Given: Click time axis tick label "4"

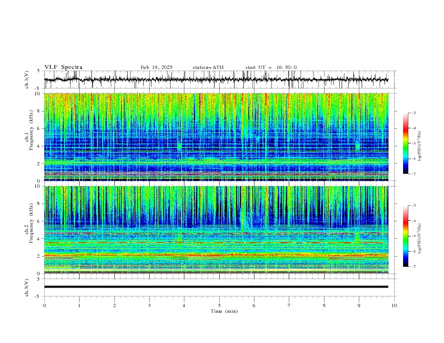Looking at the screenshot, I should (184, 305).
